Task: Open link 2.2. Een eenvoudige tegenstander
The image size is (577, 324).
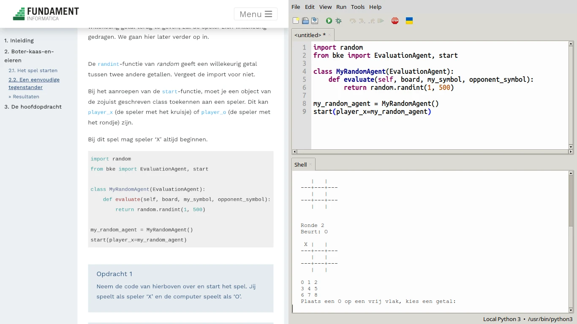Action: tap(34, 83)
